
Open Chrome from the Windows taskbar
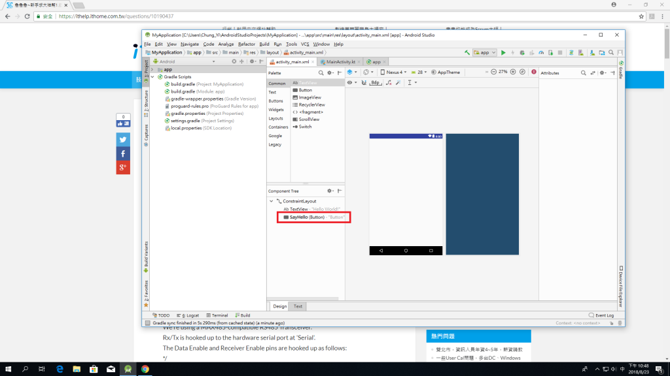145,369
